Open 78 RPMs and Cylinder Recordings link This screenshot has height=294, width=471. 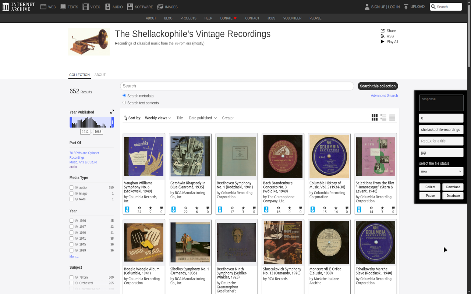click(x=84, y=155)
